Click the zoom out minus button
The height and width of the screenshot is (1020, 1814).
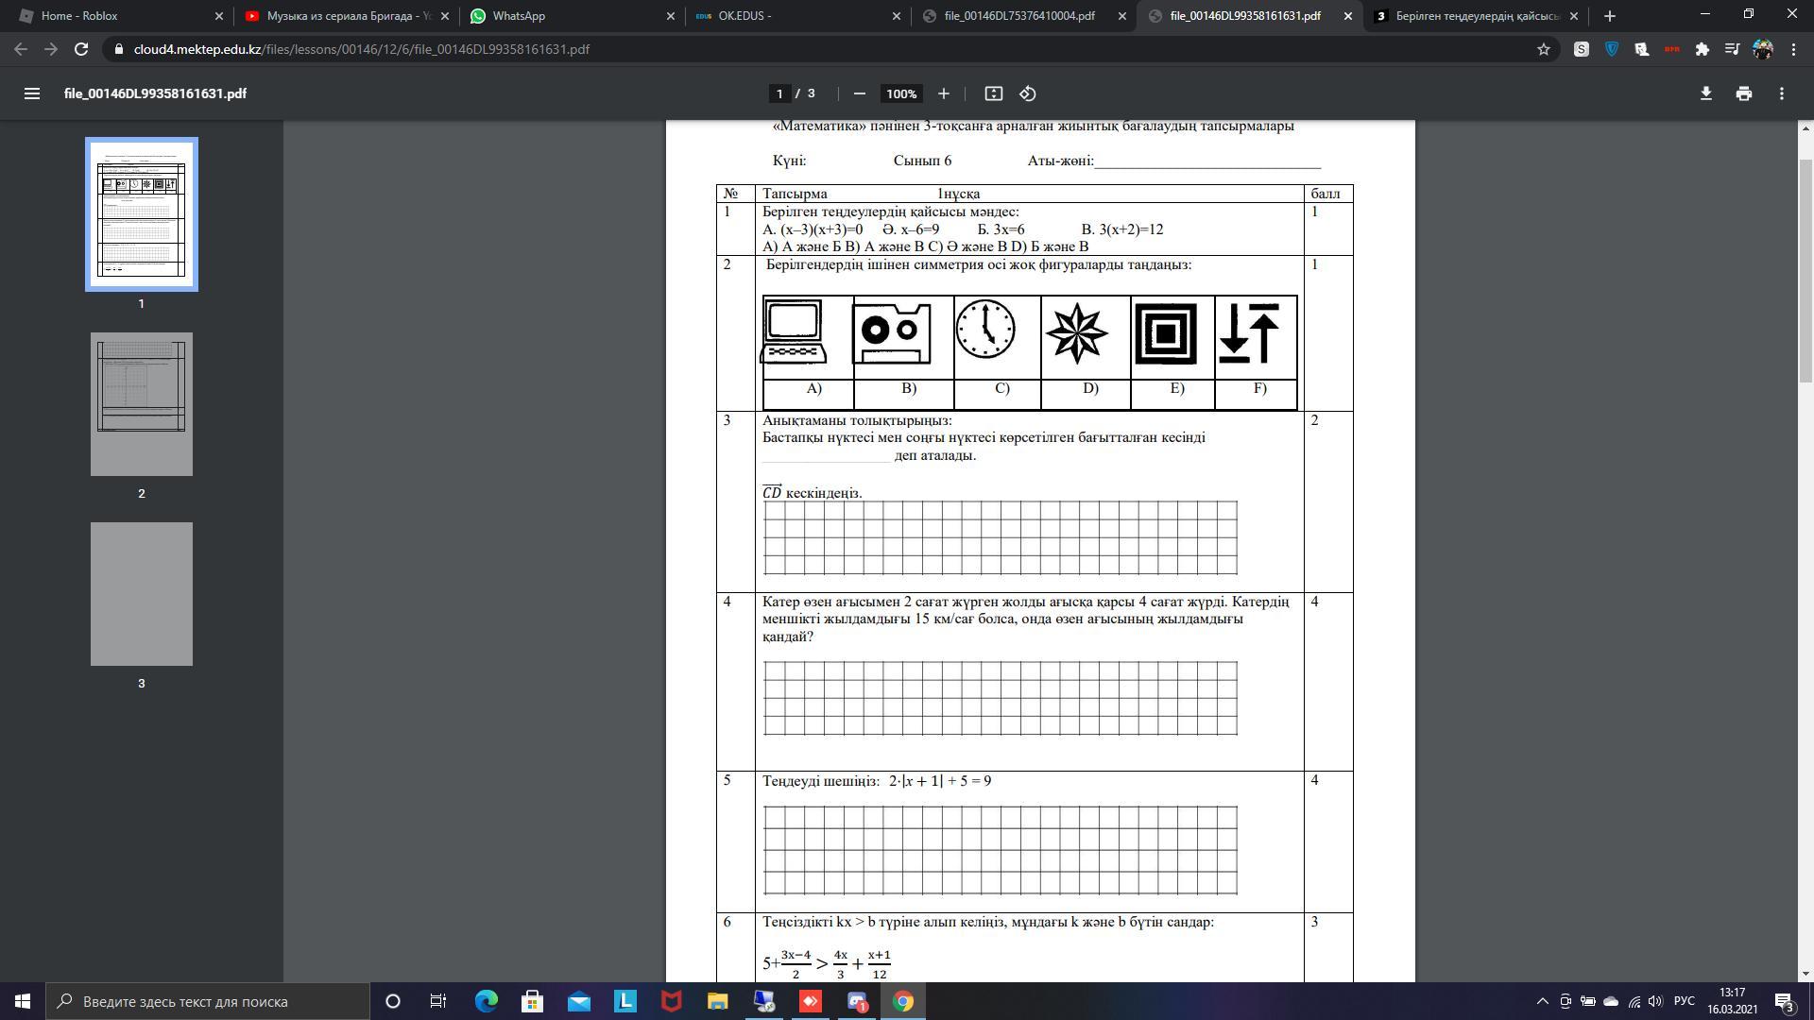click(x=859, y=93)
